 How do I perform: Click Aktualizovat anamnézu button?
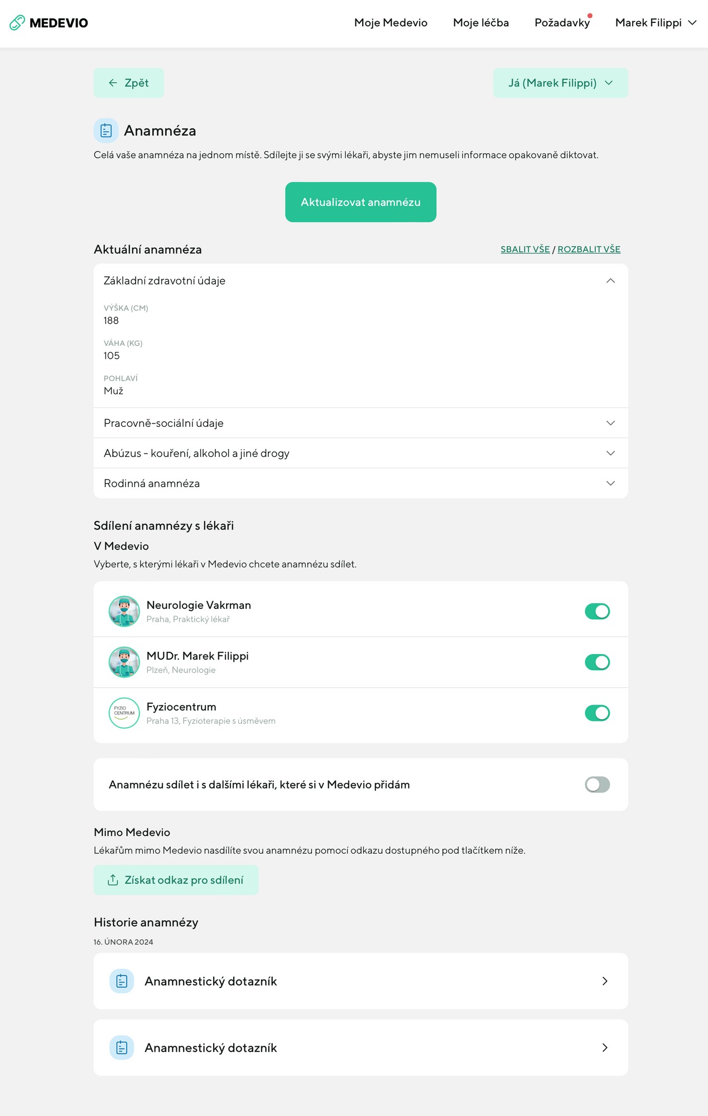click(361, 202)
